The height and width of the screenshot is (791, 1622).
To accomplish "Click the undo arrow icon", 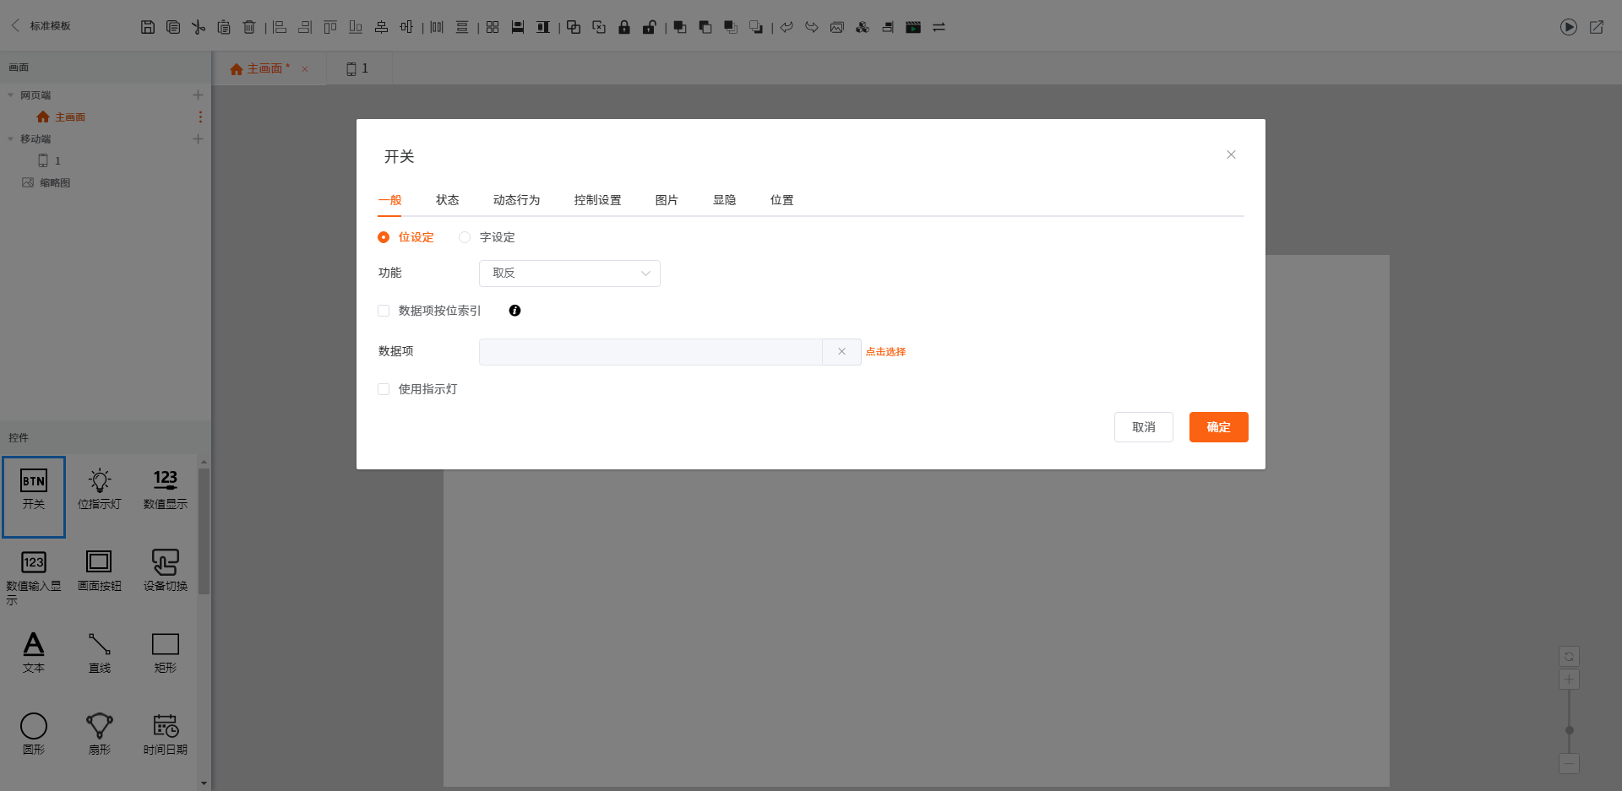I will [787, 27].
